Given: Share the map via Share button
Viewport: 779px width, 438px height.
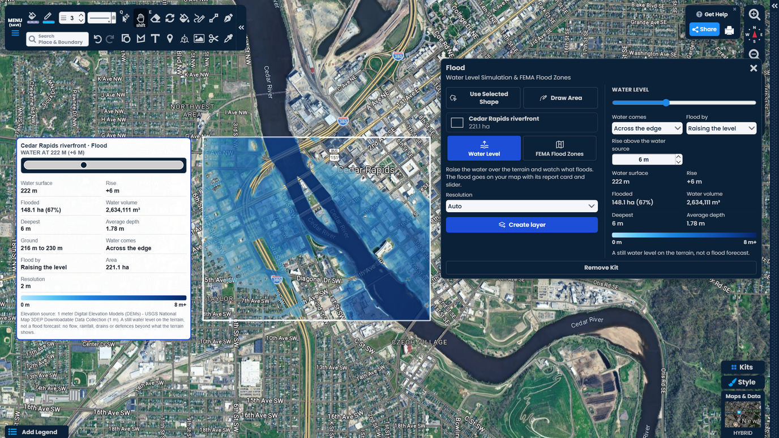Looking at the screenshot, I should click(x=704, y=29).
